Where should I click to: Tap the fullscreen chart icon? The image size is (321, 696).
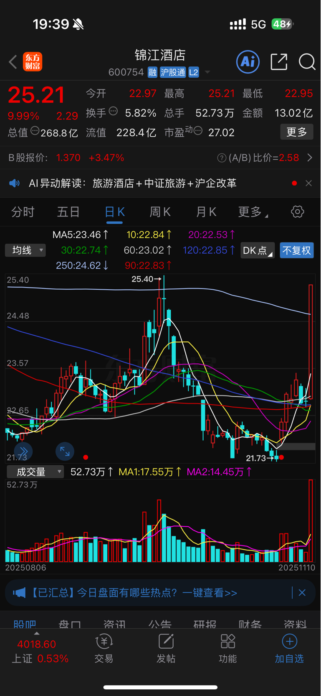coord(65,451)
